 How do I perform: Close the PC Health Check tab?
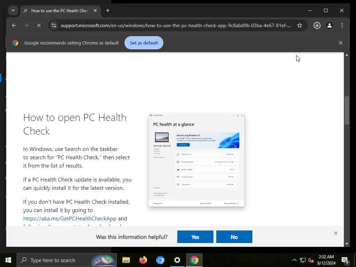(95, 10)
